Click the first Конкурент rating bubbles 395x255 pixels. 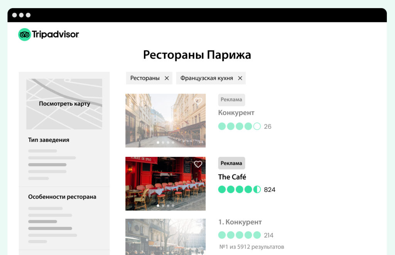[239, 126]
